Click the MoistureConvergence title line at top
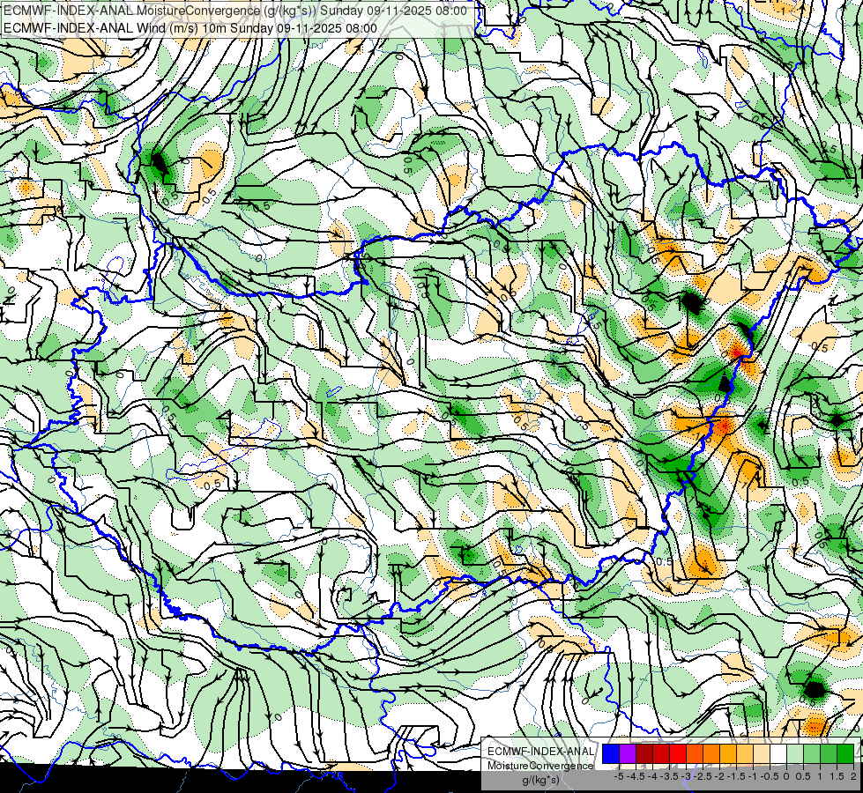Viewport: 863px width, 793px height. [235, 11]
